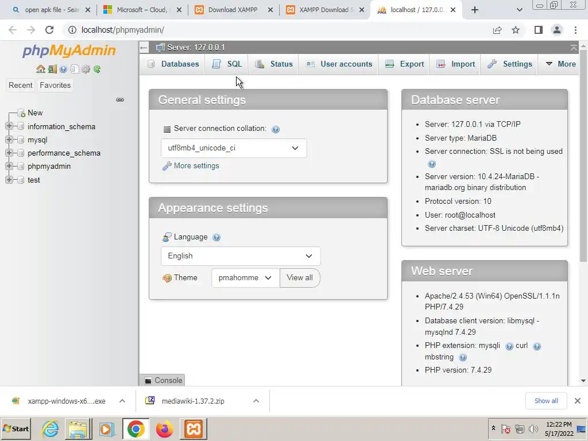Click the address bar showing localhost/phpmyadmin/
Image resolution: width=588 pixels, height=441 pixels.
[277, 30]
